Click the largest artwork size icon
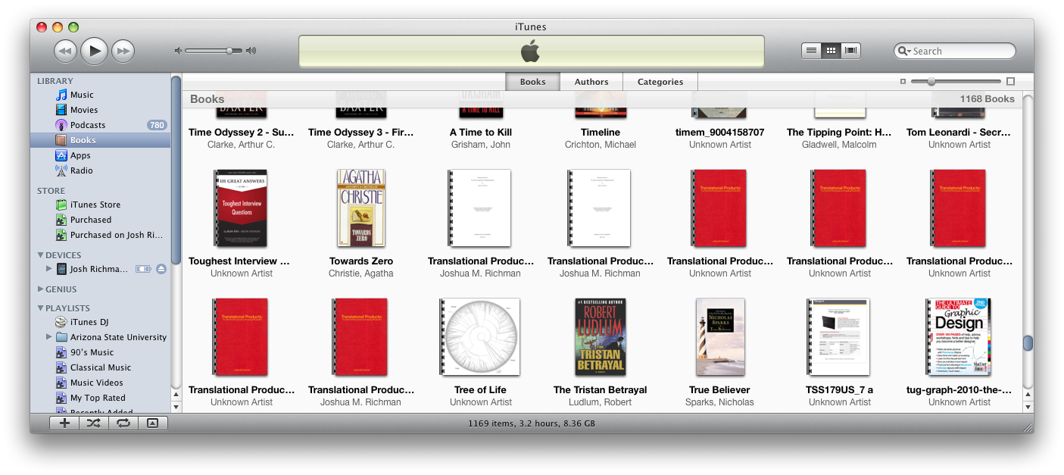Viewport: 1064px width, 475px height. click(x=1010, y=82)
